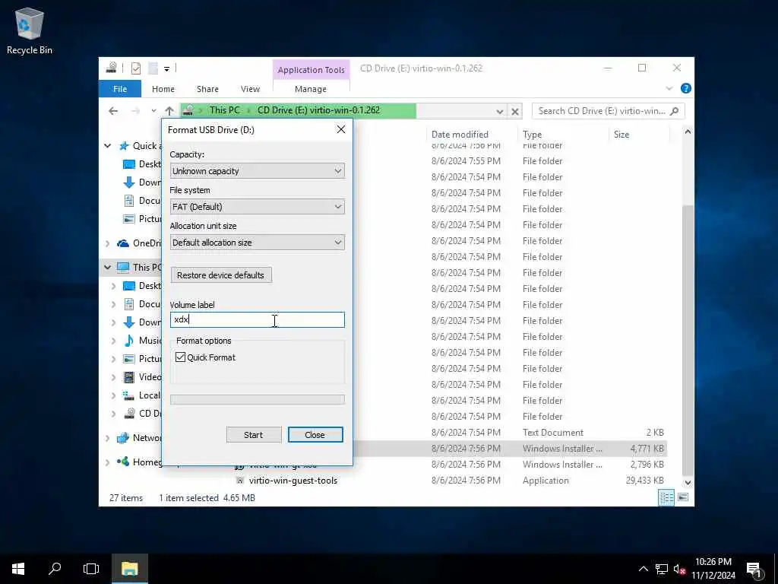The image size is (778, 584).
Task: Open the Manage ribbon tab
Action: coord(311,89)
